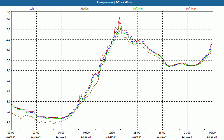
Task: Click the 7,0 y-axis value
Action: click(8, 91)
